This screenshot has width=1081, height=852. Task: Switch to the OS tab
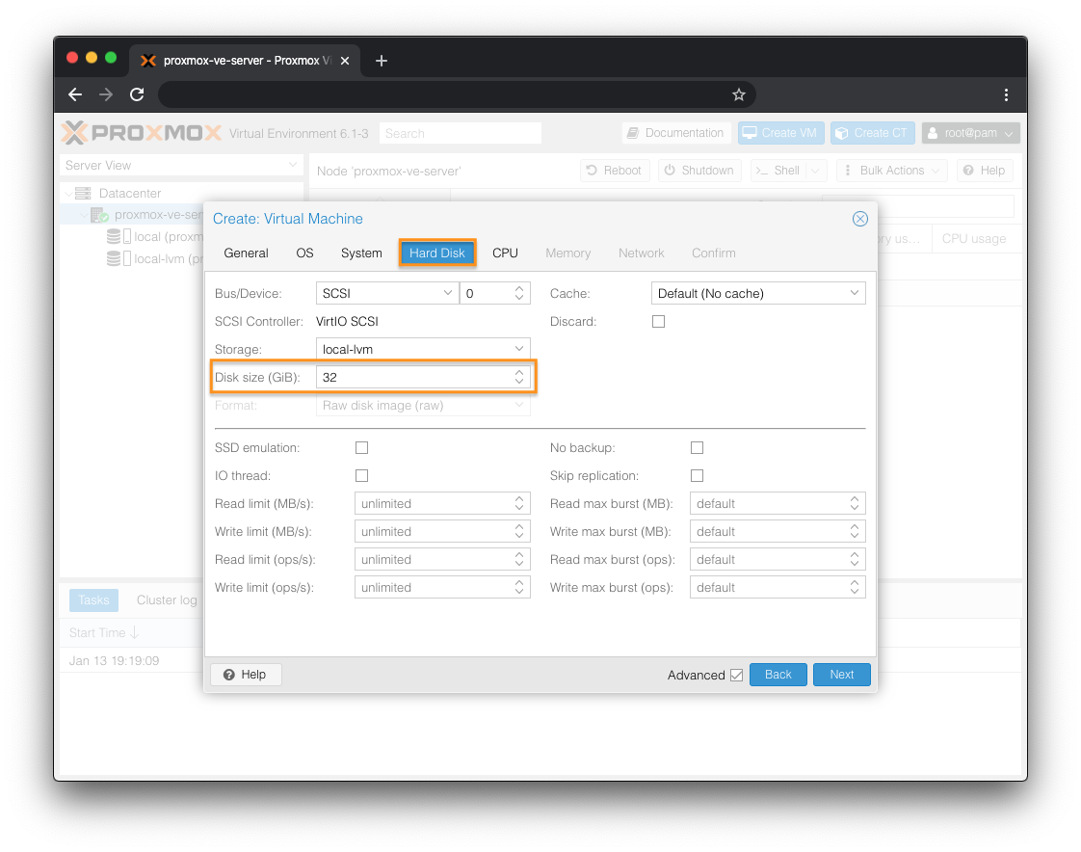click(x=304, y=253)
